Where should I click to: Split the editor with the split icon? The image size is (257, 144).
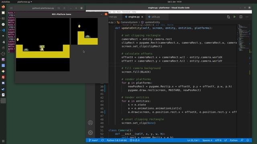pos(241,17)
